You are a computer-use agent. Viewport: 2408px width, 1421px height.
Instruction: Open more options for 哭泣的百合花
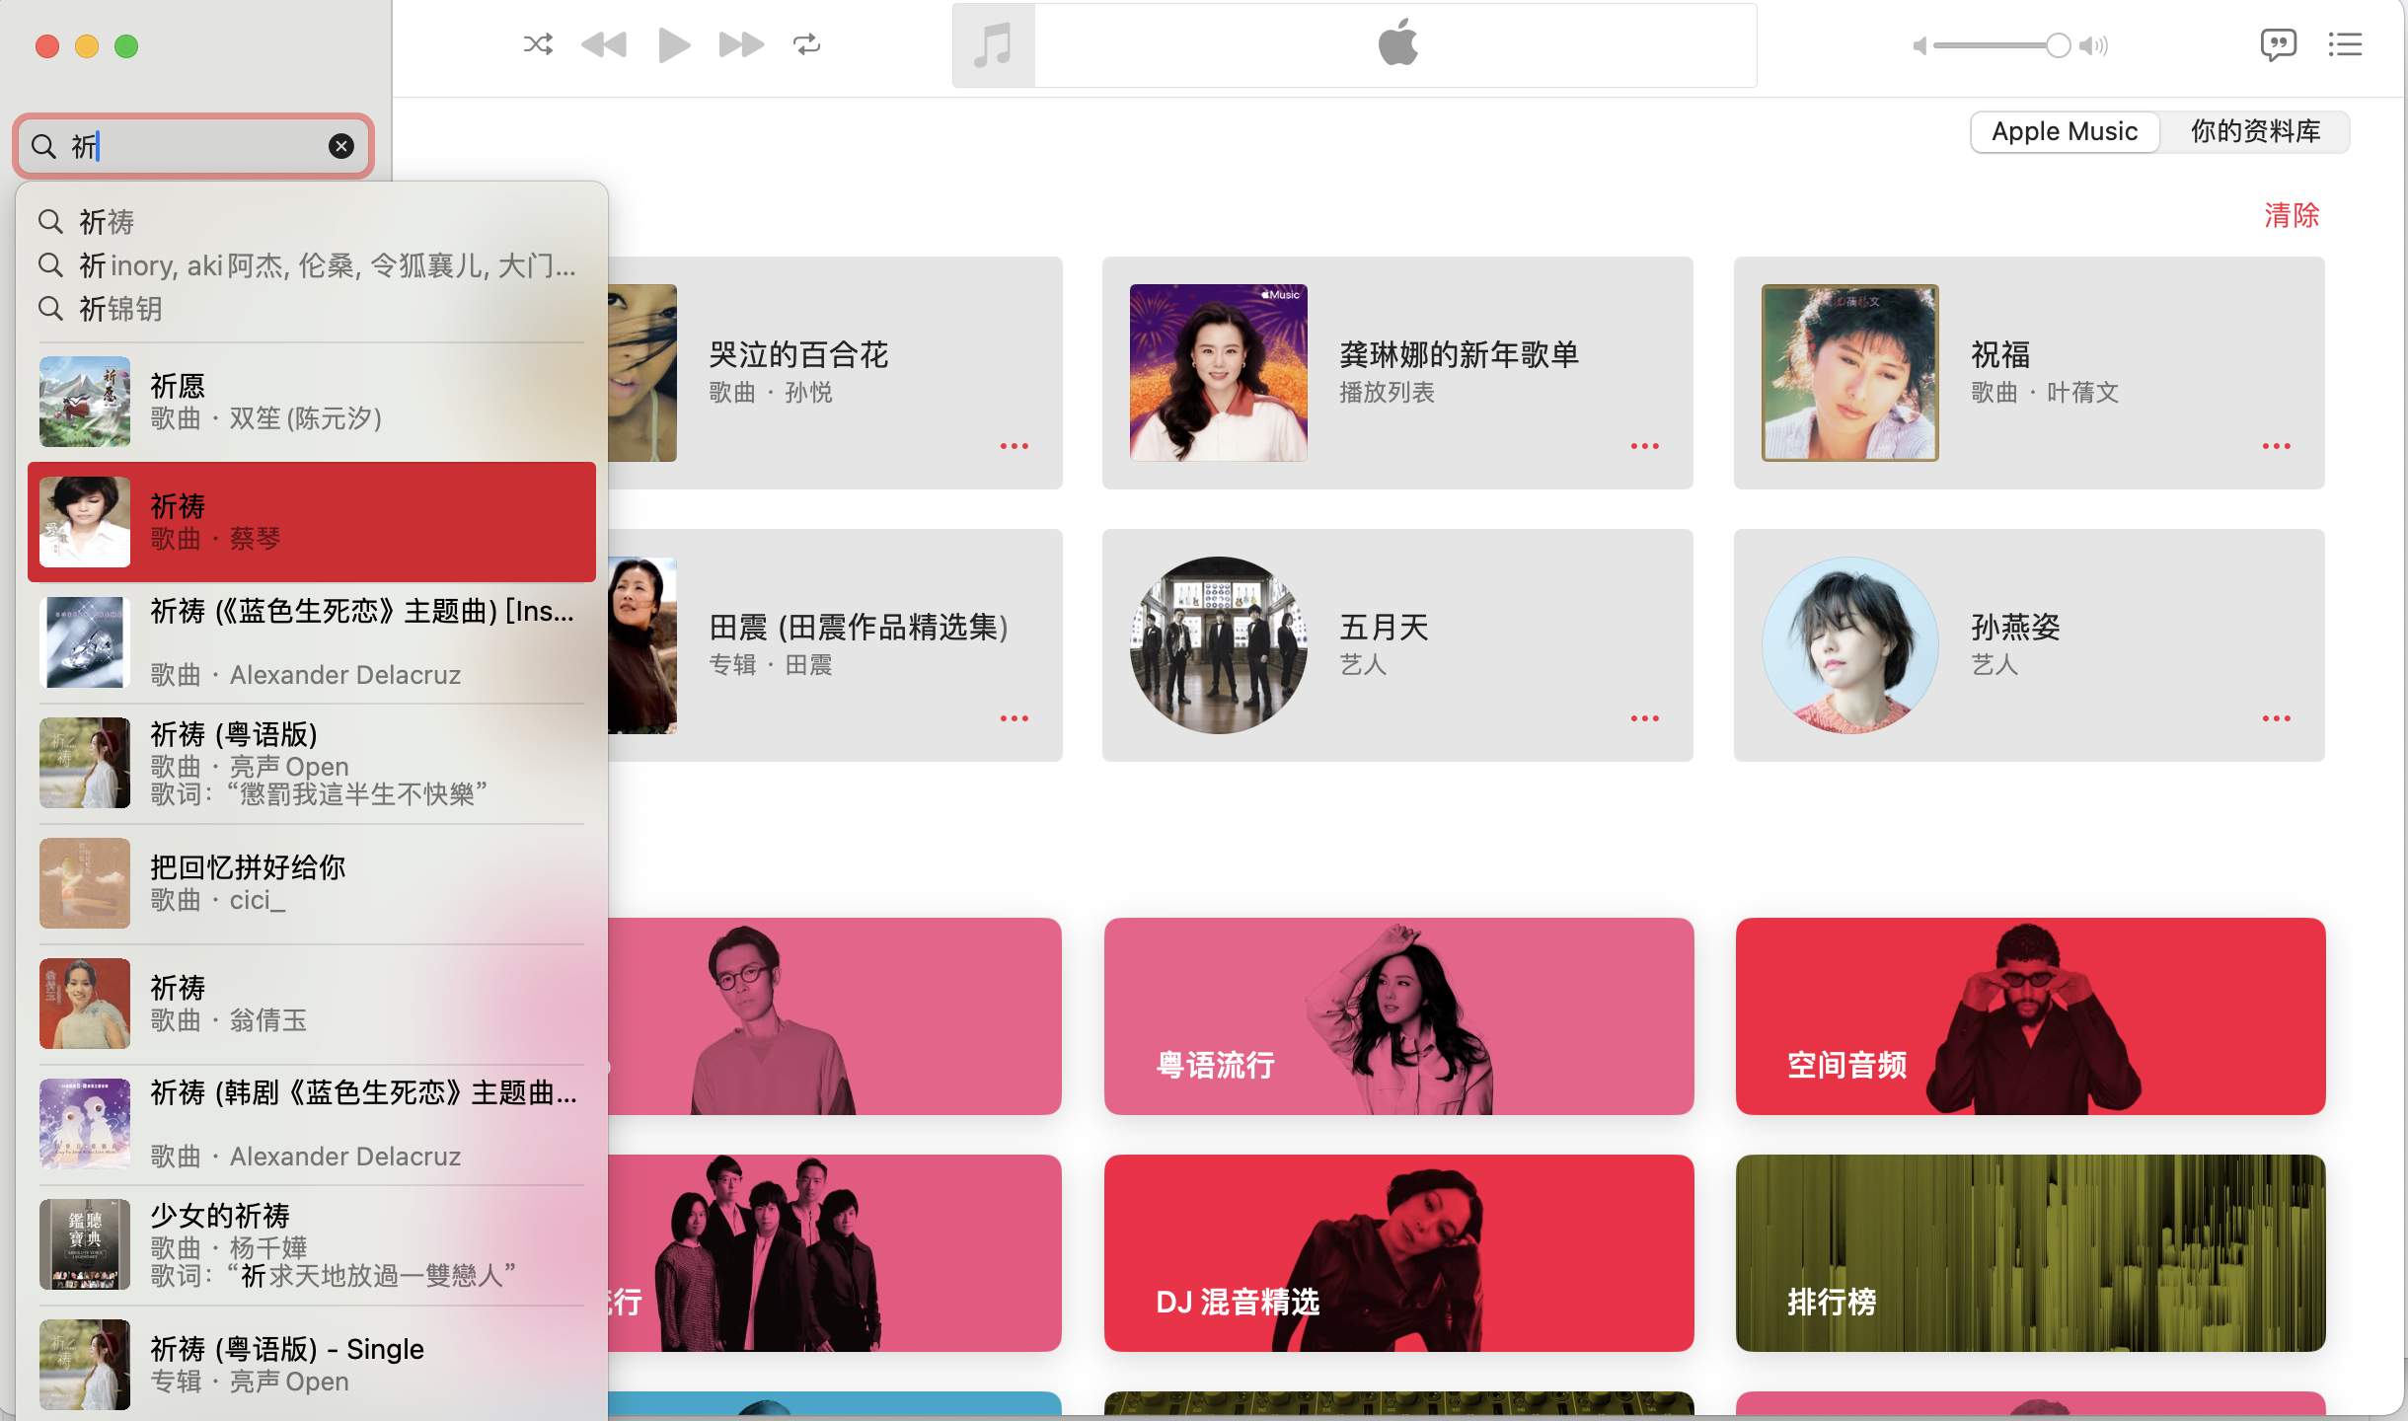coord(1014,446)
